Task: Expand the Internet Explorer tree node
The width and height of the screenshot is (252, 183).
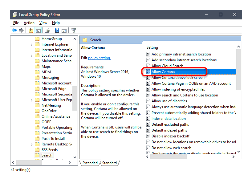Action: pyautogui.click(x=32, y=45)
